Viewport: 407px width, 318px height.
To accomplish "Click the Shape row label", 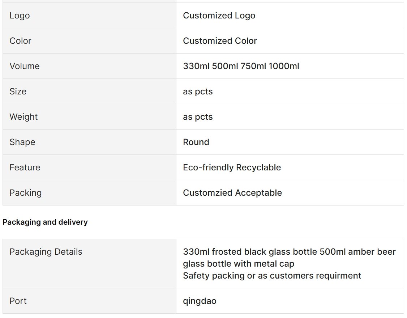I will tap(22, 142).
